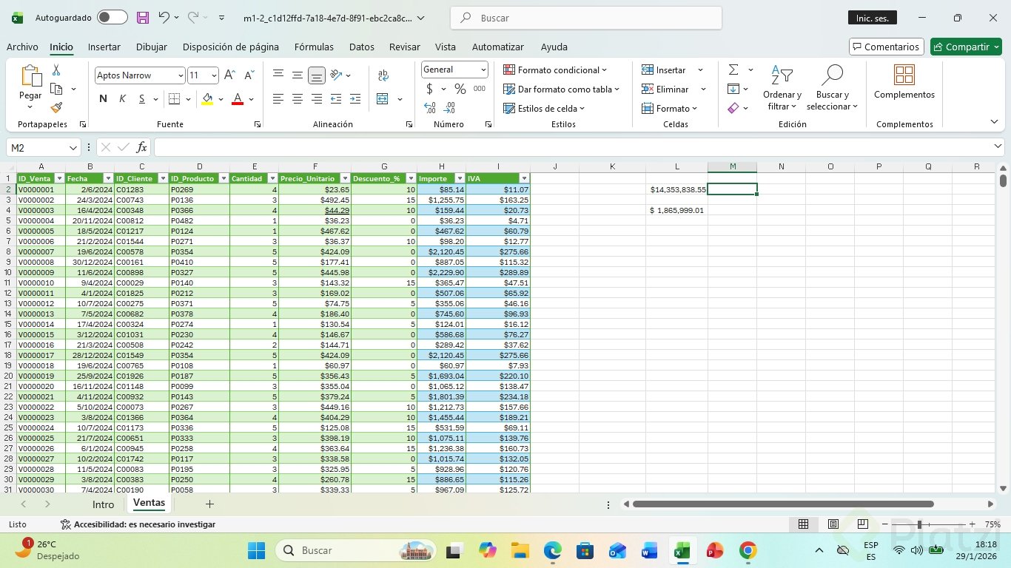Click the Format Painter brush icon

[x=56, y=108]
